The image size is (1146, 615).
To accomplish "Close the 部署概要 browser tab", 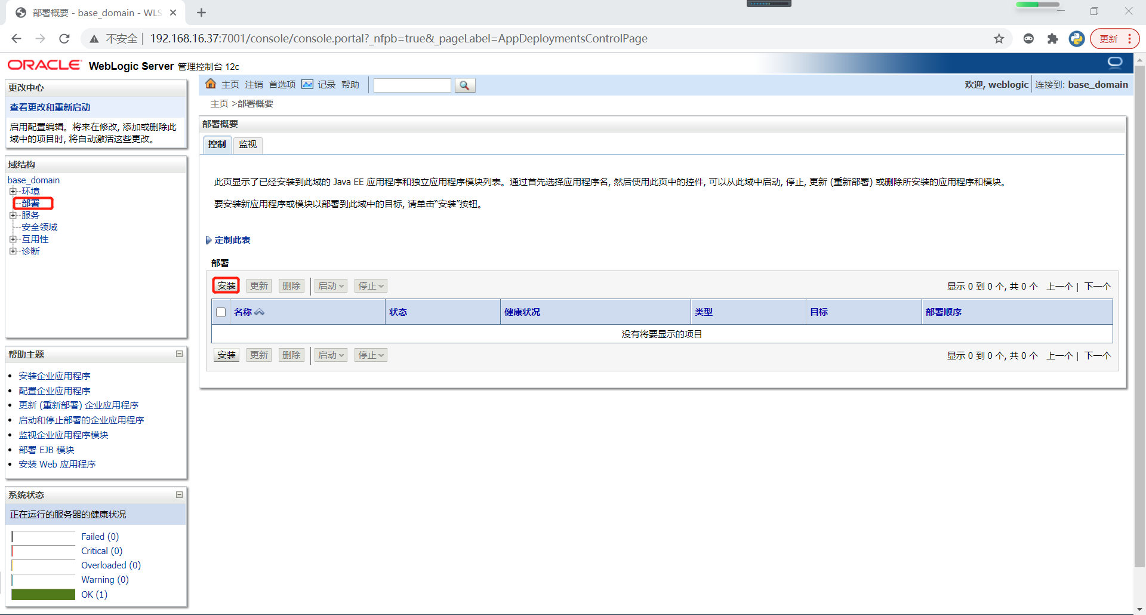I will tap(173, 13).
